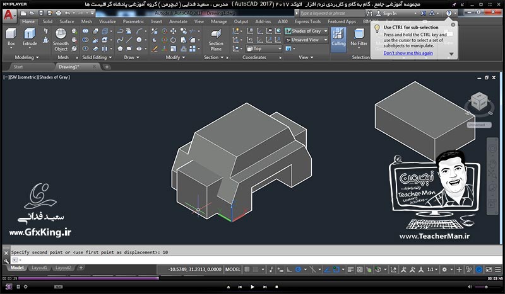Select the Box modeling tool
505x294 pixels.
(x=11, y=38)
